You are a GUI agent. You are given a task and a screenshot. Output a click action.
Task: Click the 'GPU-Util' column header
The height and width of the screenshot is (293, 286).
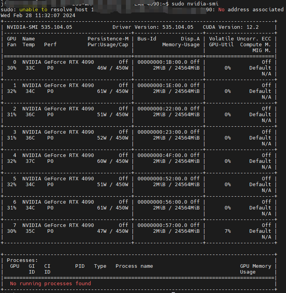pyautogui.click(x=221, y=45)
